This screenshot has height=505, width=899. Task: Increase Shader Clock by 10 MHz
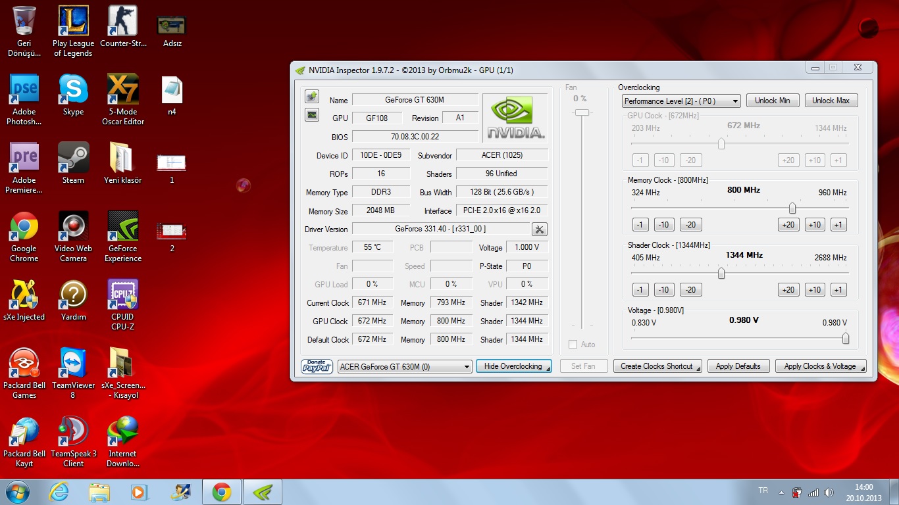click(x=815, y=290)
